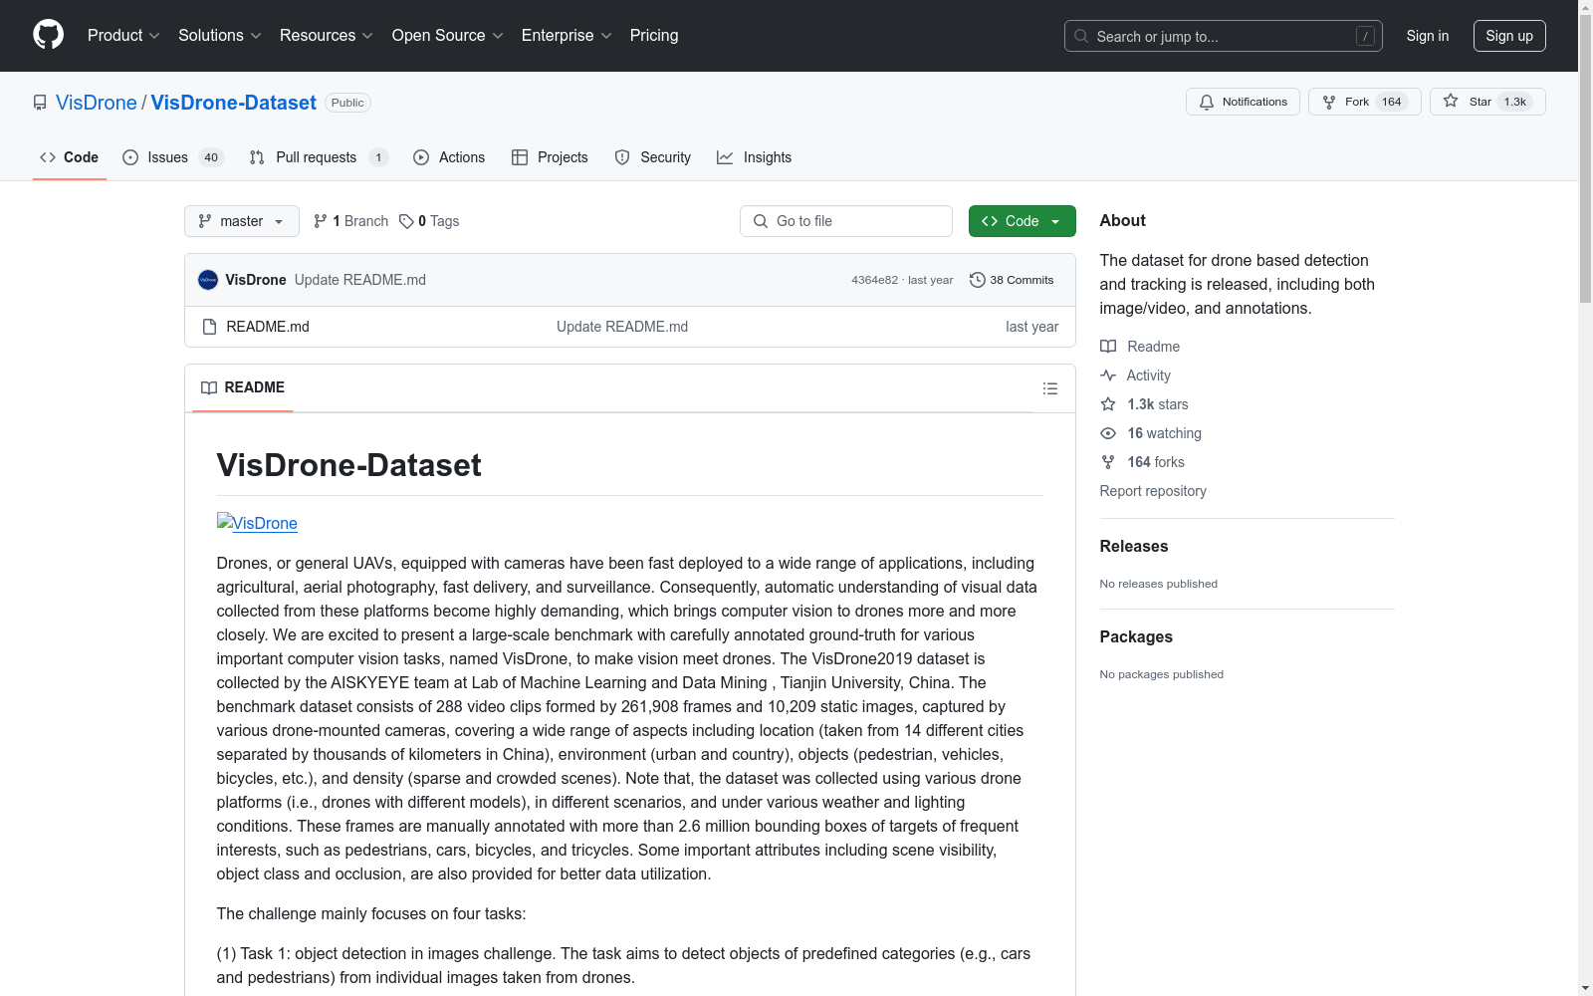Click the GitHub logo icon
The width and height of the screenshot is (1593, 996).
(48, 35)
